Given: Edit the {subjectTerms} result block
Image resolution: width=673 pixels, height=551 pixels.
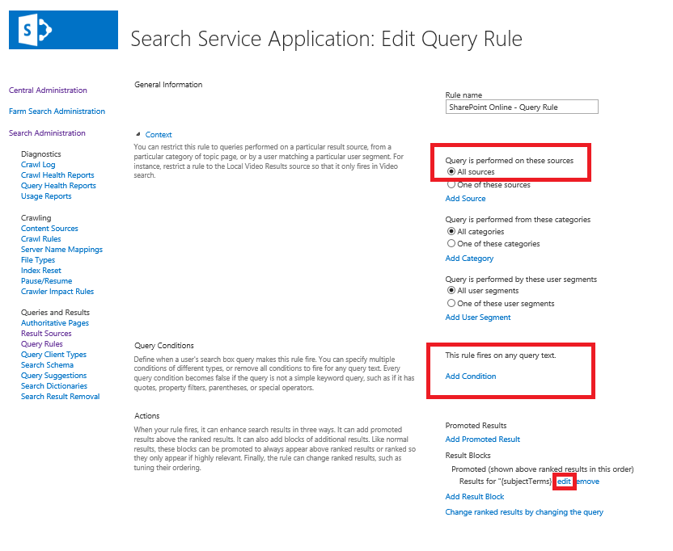Looking at the screenshot, I should [x=566, y=481].
